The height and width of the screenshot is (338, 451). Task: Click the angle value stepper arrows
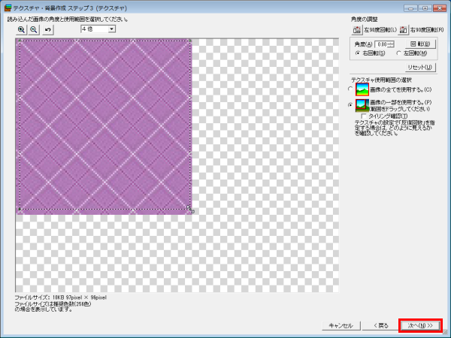click(x=391, y=44)
